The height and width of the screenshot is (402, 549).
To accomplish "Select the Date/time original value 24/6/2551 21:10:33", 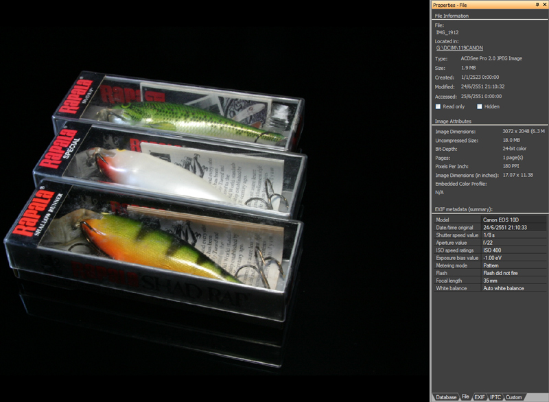I will click(x=505, y=228).
